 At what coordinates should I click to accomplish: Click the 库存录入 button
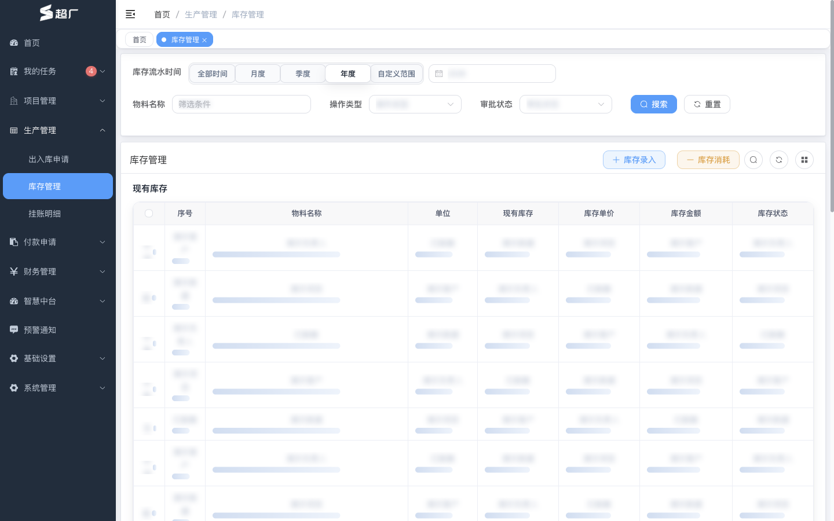(634, 160)
